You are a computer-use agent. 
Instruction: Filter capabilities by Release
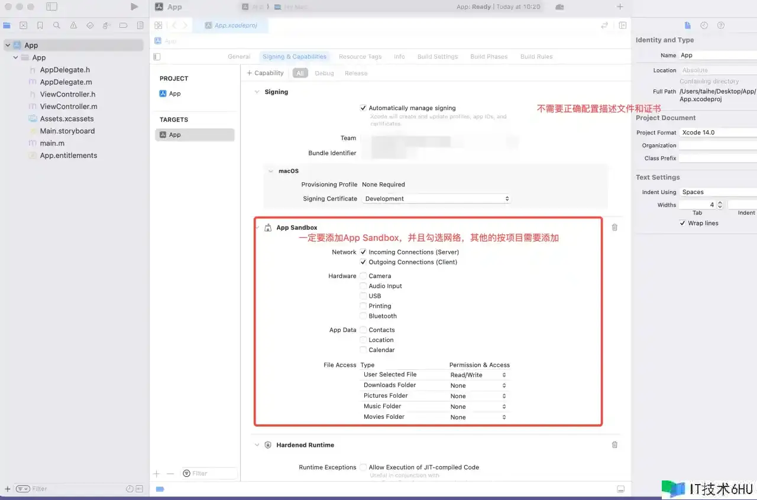356,73
